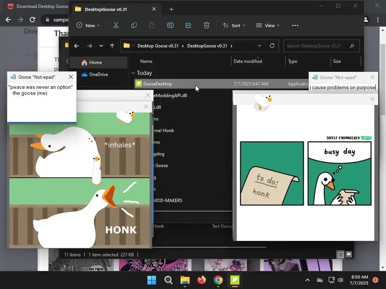Collapse the Today group

(133, 73)
